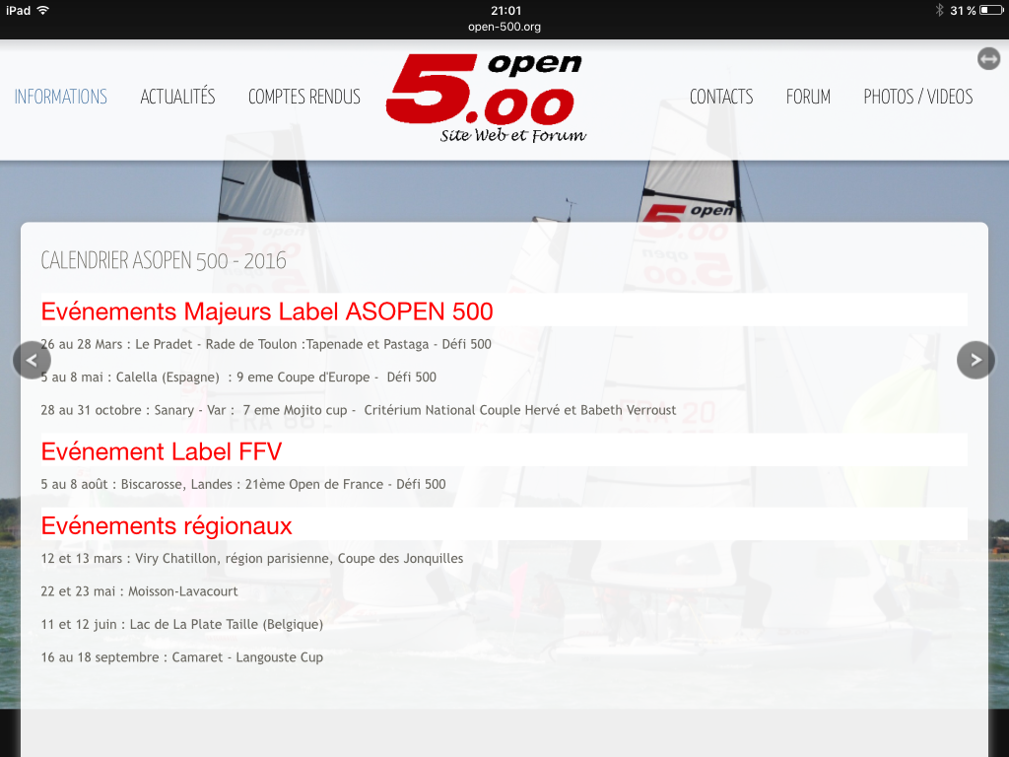Tap the Wi-Fi status icon
The height and width of the screenshot is (757, 1009).
click(43, 10)
